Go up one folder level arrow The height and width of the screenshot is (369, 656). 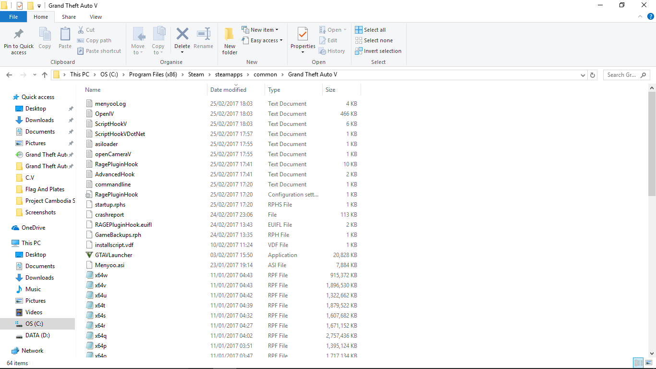tap(45, 75)
